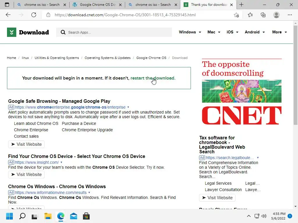Screen dimensions: 298x223
Task: Click Contact sales sitelink
Action: 26,136
